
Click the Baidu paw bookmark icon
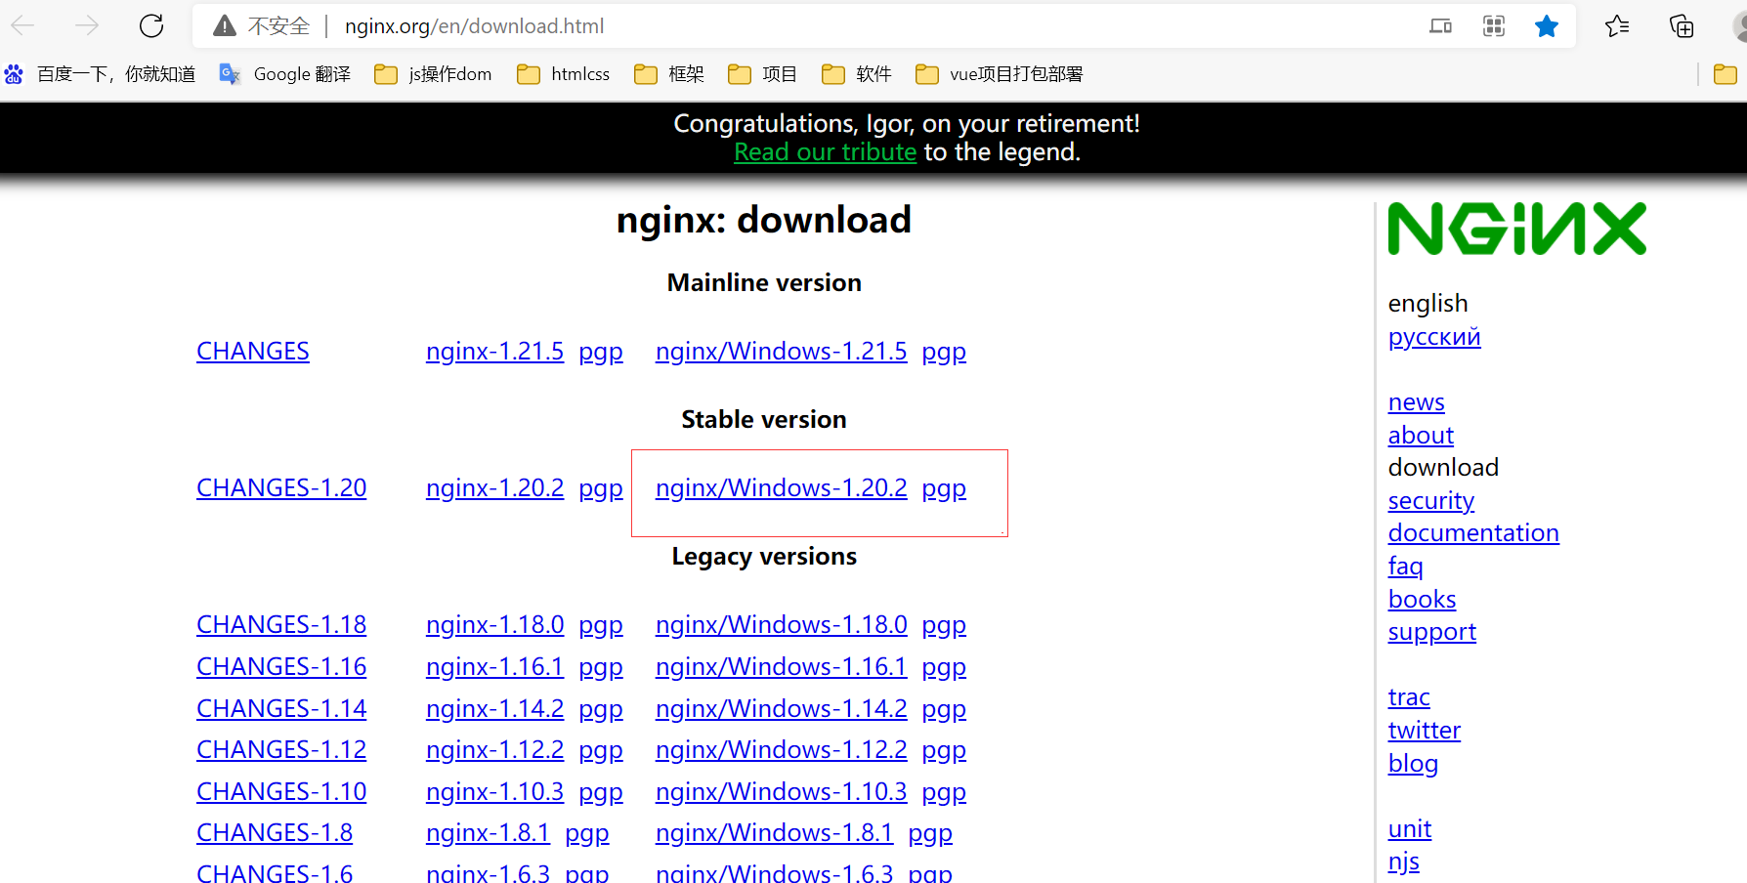(14, 74)
